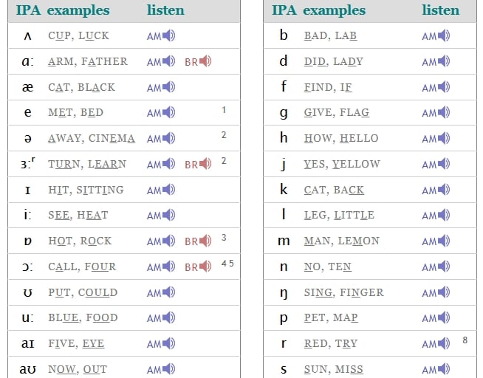This screenshot has width=483, height=378.
Task: Play American audio for CUP, LUCK
Action: pyautogui.click(x=161, y=35)
